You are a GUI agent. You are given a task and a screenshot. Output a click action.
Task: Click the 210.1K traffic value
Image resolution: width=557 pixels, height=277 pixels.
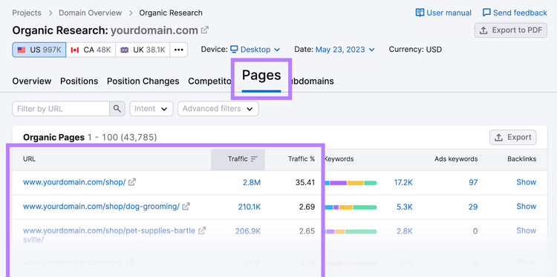250,207
